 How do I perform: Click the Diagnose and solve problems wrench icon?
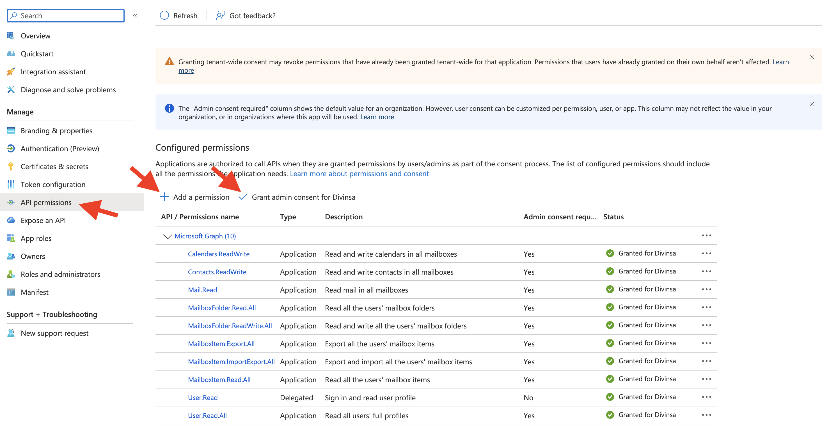point(11,90)
